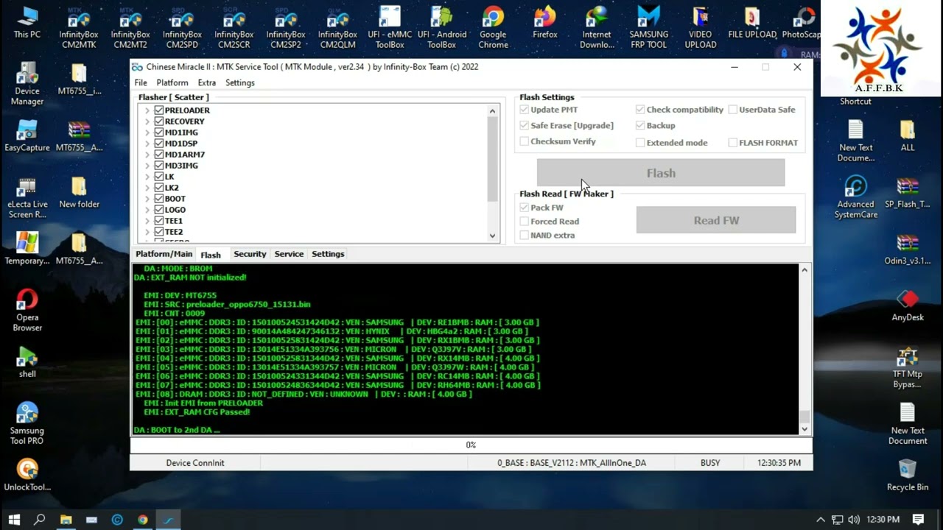Click the 0% progress bar
943x530 pixels.
(471, 445)
